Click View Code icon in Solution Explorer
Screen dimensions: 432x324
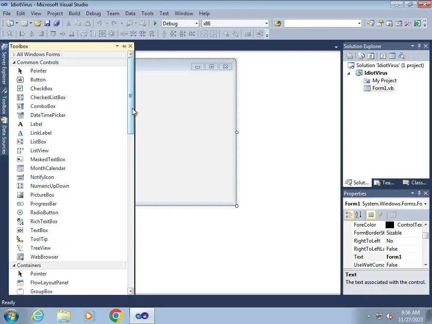click(x=383, y=56)
